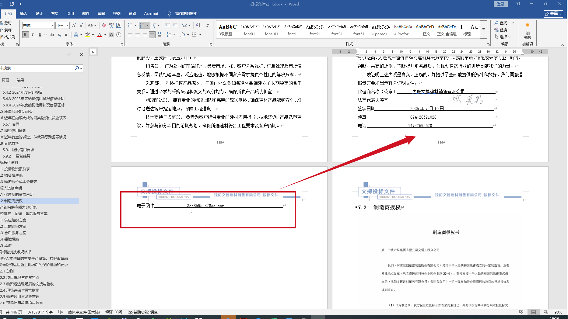Open the add-ins (加载项) button
Image resolution: width=568 pixels, height=319 pixels.
528,31
